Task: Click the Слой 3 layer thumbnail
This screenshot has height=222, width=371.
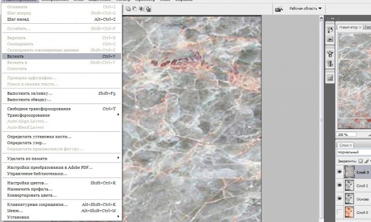Action: pos(349,172)
